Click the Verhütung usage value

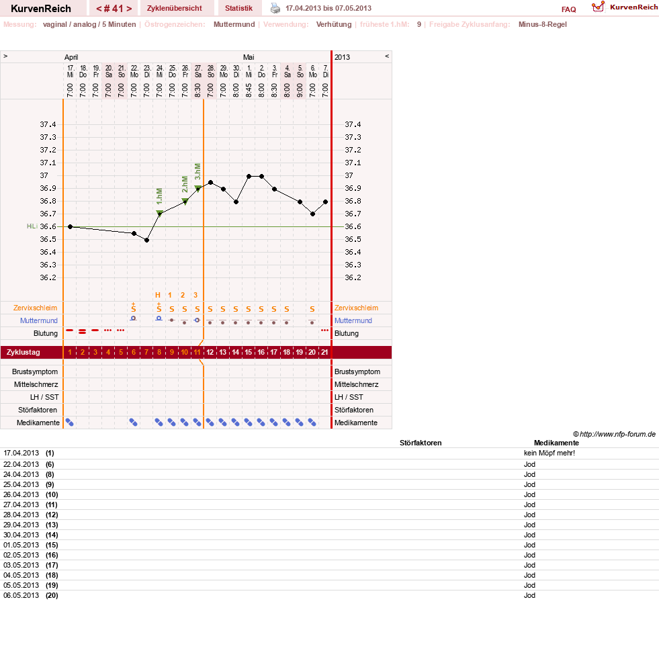pos(334,24)
